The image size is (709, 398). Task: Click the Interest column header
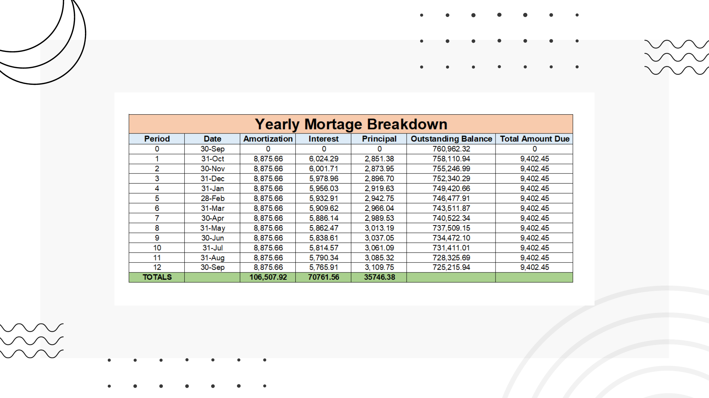point(323,139)
